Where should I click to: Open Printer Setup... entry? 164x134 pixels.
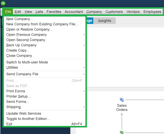tap(45, 96)
